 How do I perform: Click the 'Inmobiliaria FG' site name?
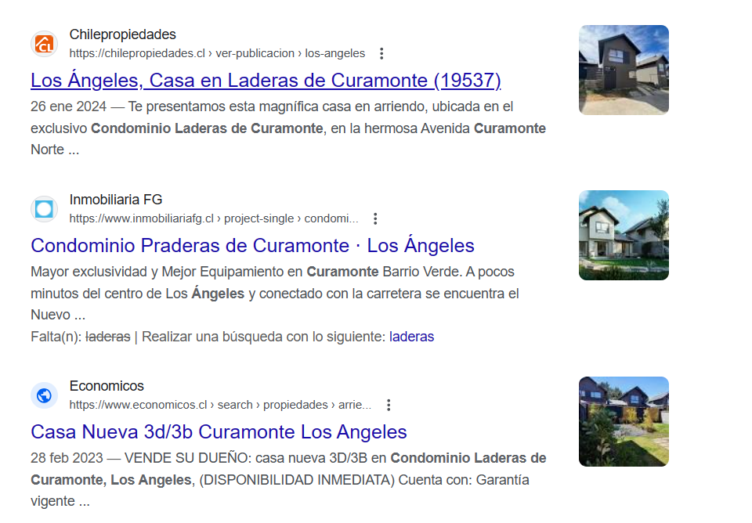tap(116, 200)
